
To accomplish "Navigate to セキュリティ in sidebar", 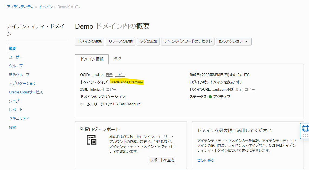I will tap(19, 118).
